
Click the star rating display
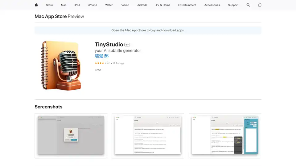point(101,63)
